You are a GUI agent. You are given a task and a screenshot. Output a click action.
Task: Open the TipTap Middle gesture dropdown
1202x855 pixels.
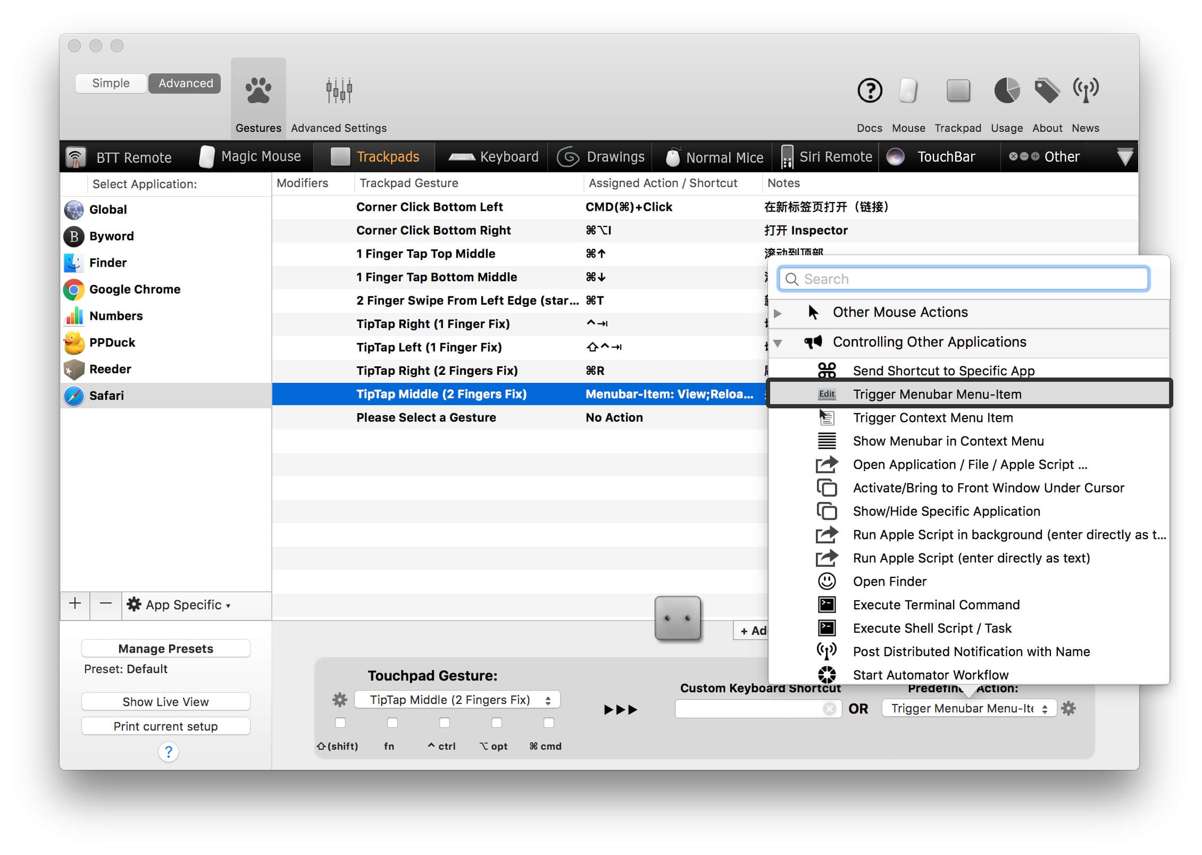pyautogui.click(x=457, y=700)
